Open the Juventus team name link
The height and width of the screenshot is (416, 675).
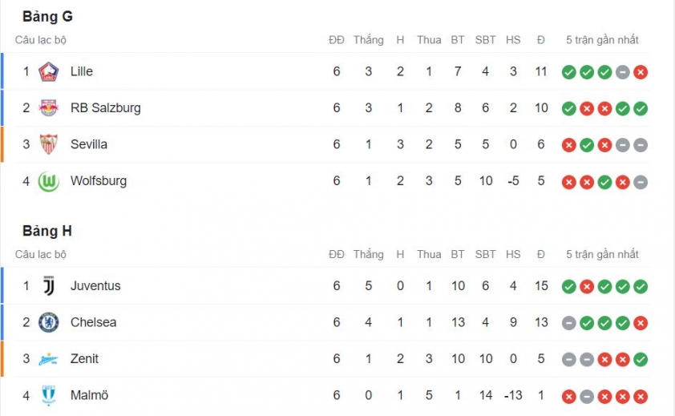95,286
